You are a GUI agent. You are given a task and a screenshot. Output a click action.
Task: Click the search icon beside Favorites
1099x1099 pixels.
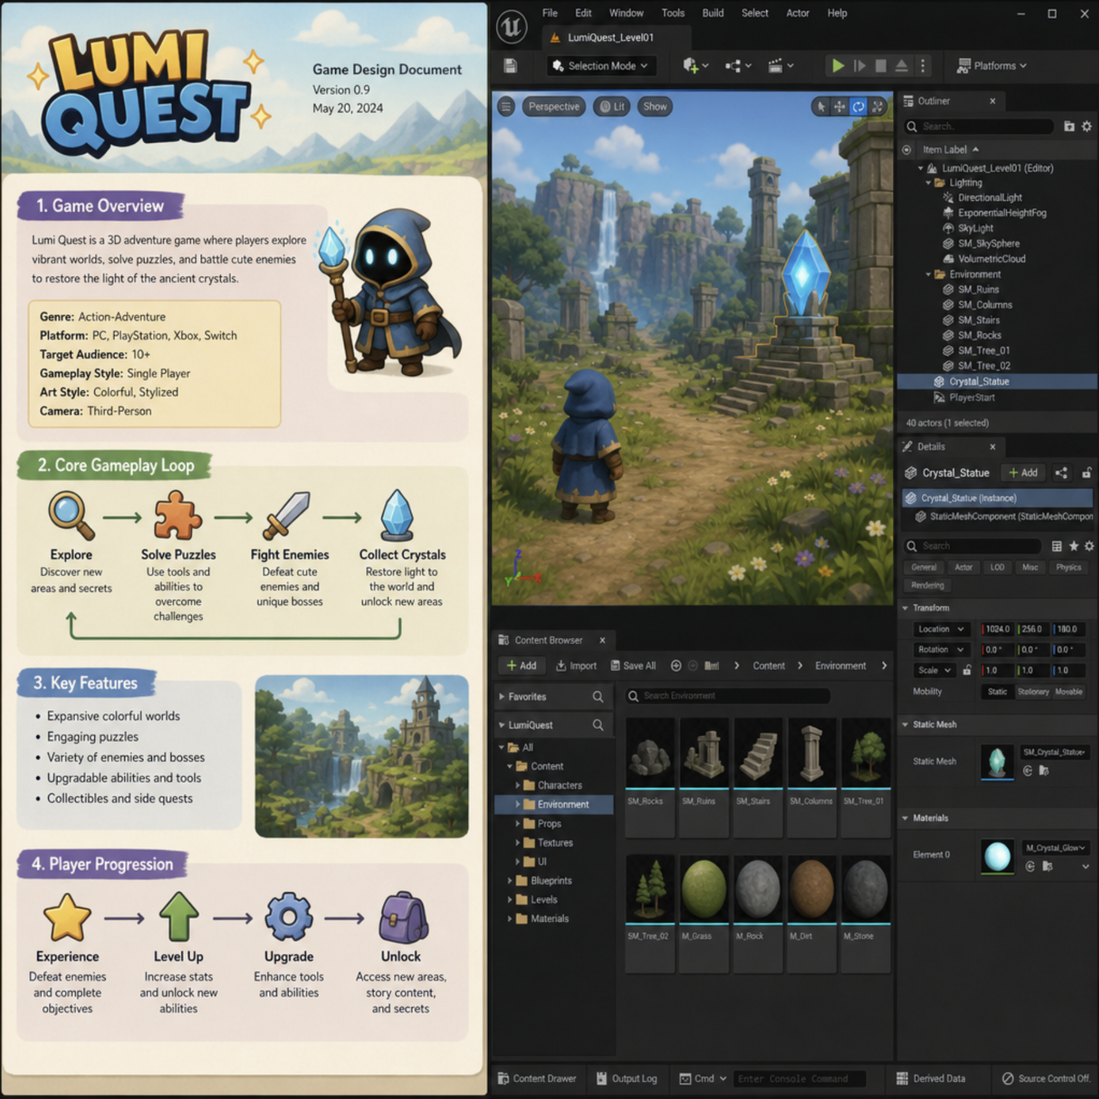[598, 697]
